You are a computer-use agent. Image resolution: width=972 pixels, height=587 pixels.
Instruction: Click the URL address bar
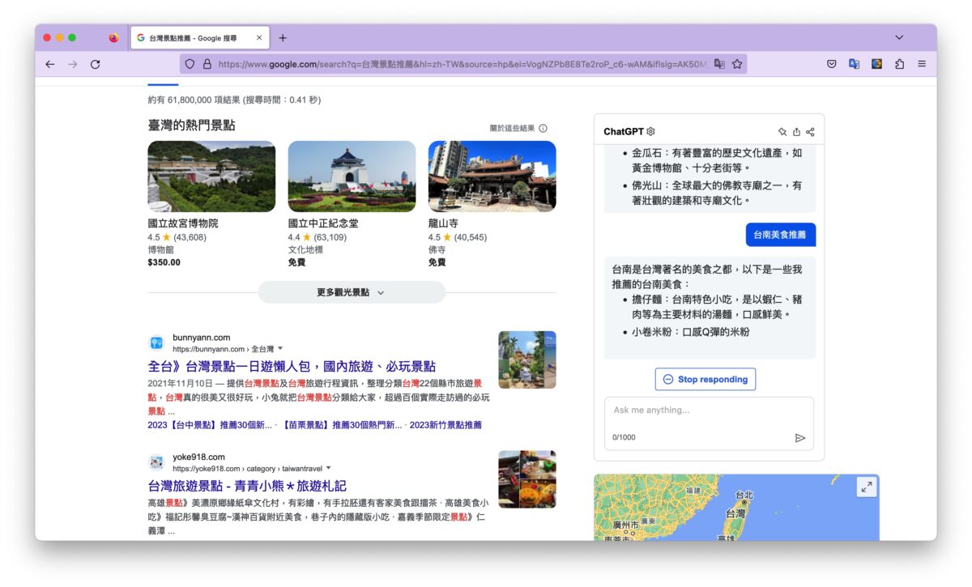point(462,64)
